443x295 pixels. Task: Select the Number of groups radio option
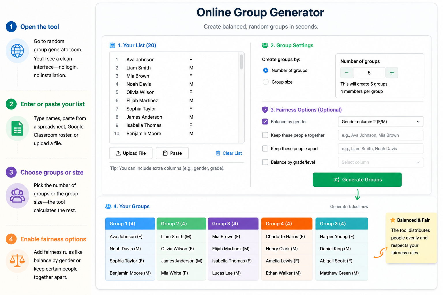(266, 70)
